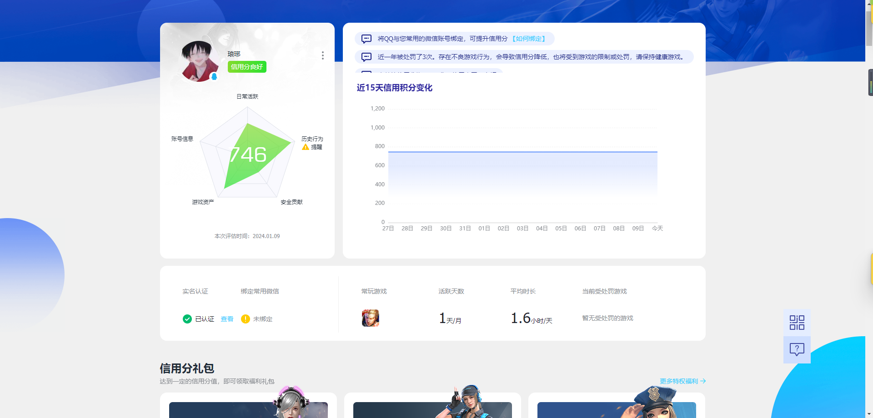Click the 绑定常用微信 label
The image size is (873, 418).
[x=260, y=291]
